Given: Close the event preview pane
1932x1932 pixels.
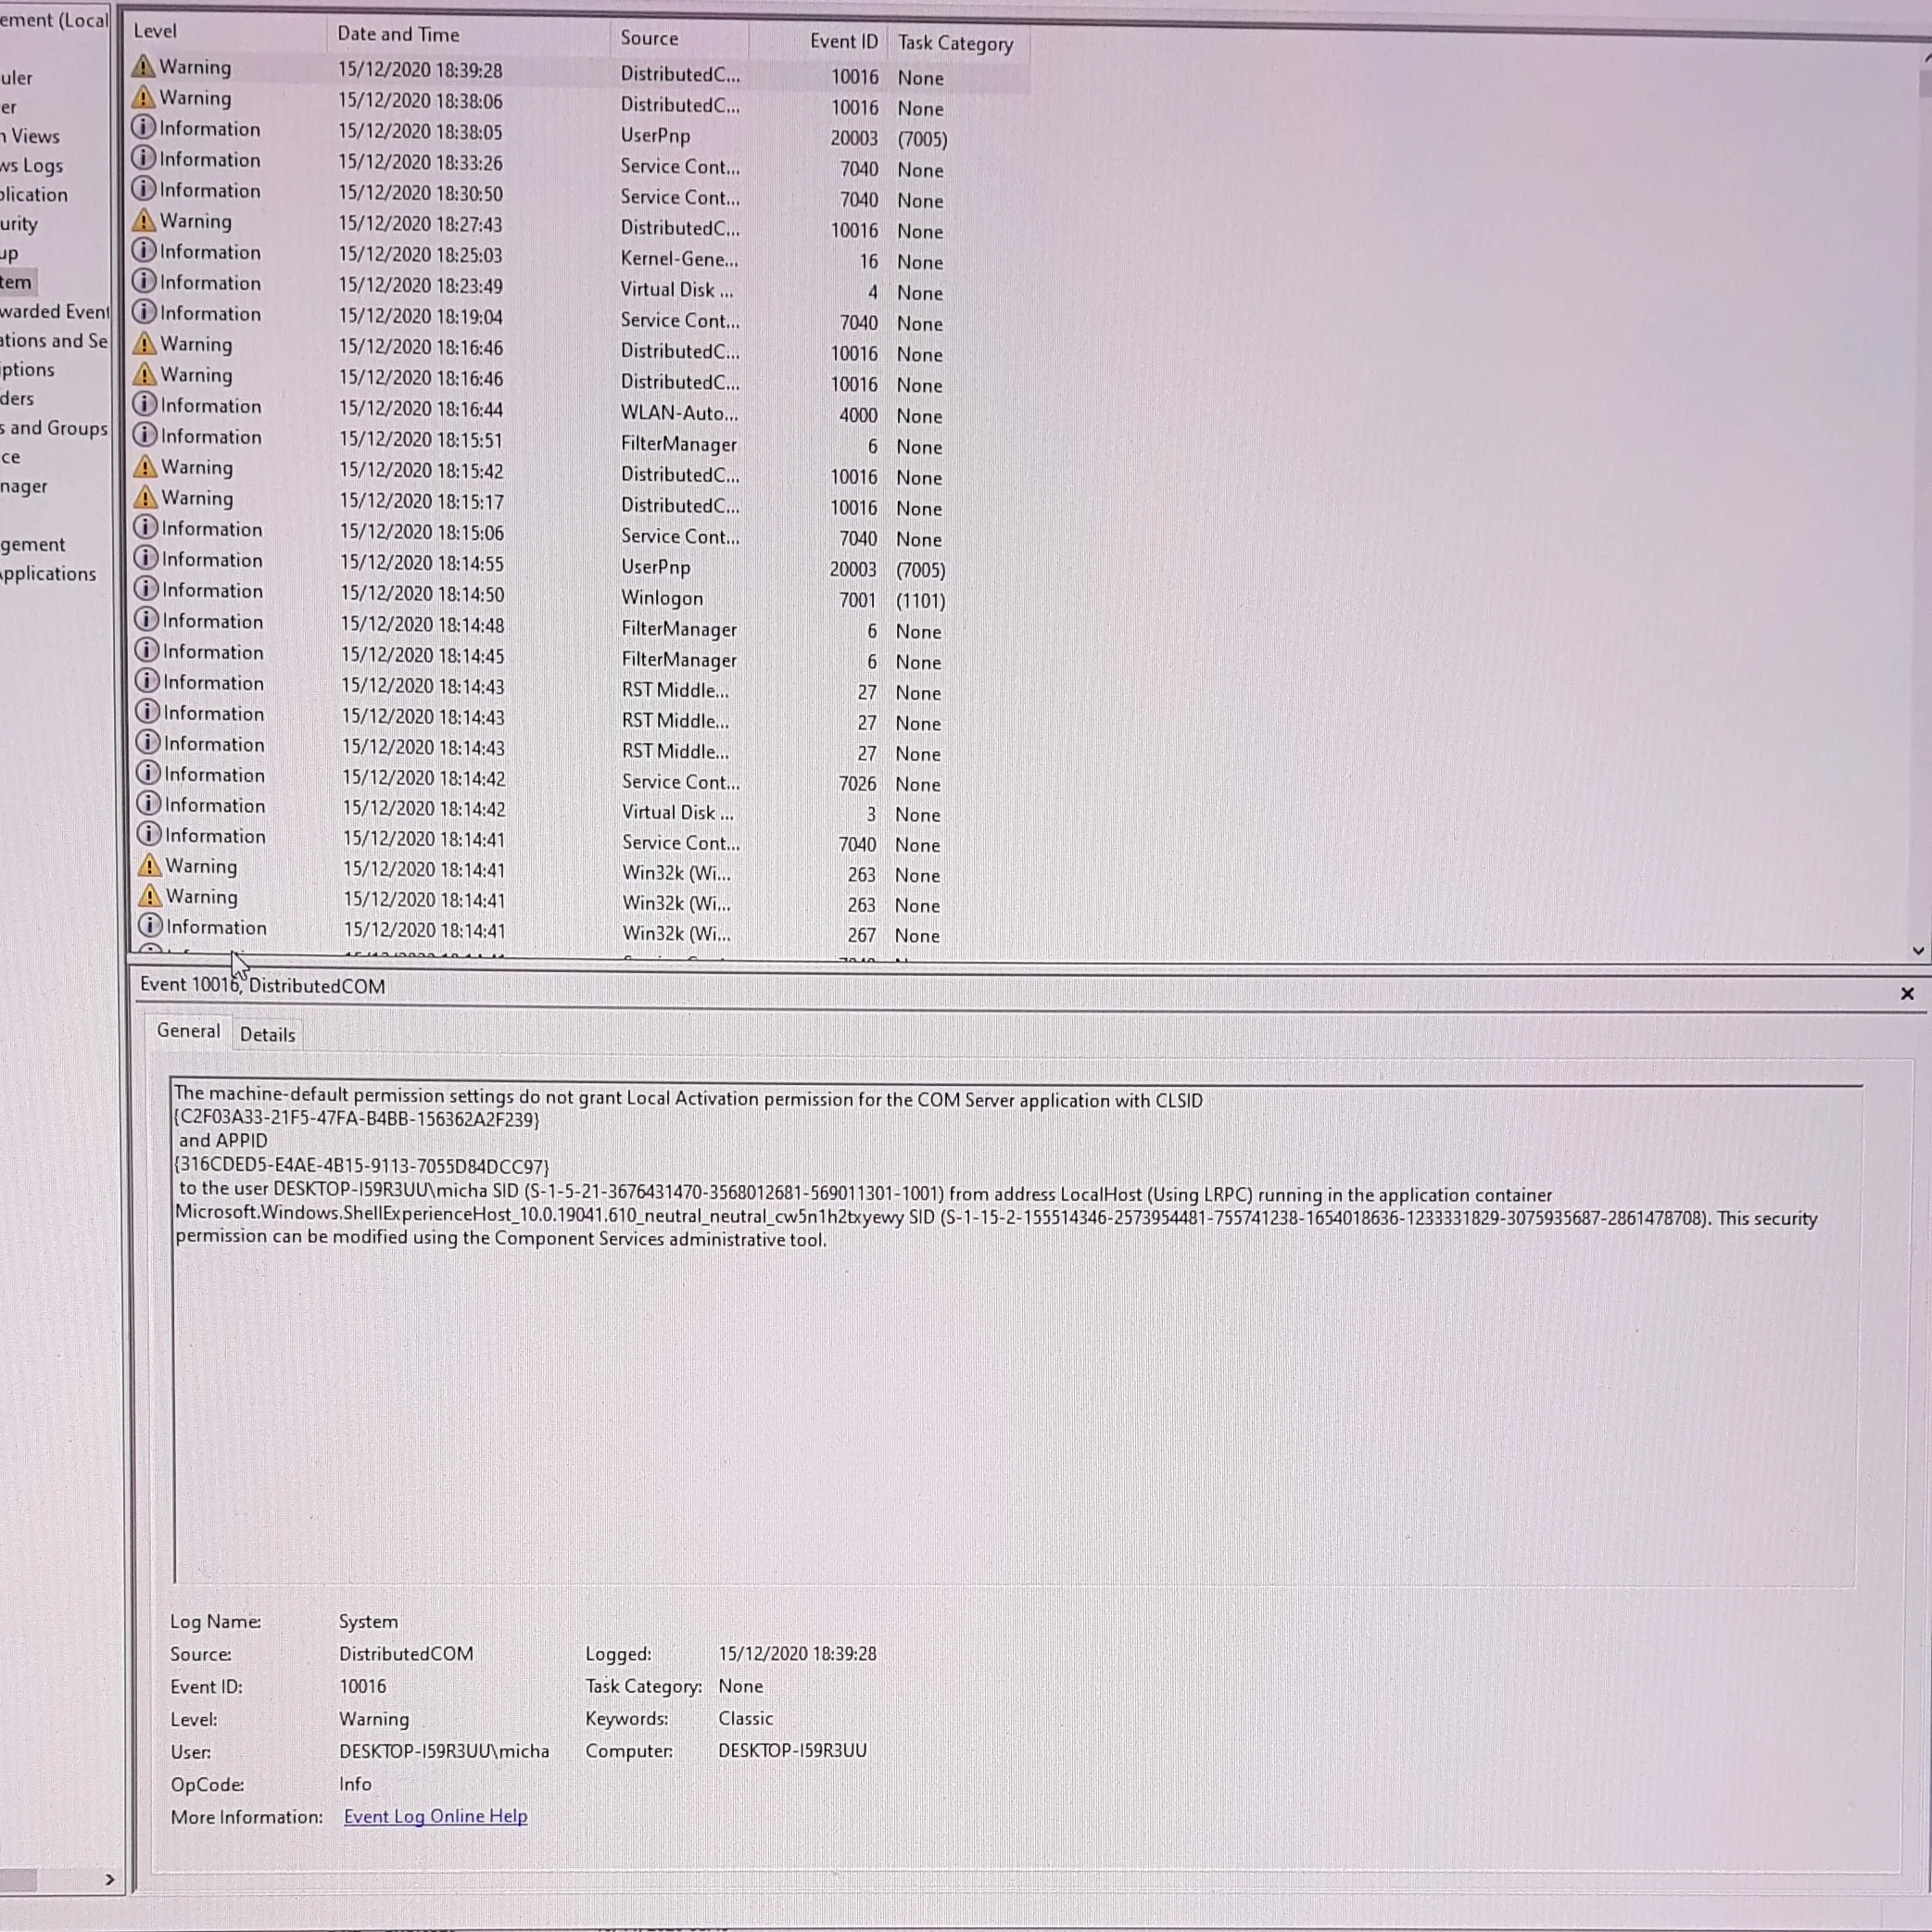Looking at the screenshot, I should pyautogui.click(x=1906, y=993).
